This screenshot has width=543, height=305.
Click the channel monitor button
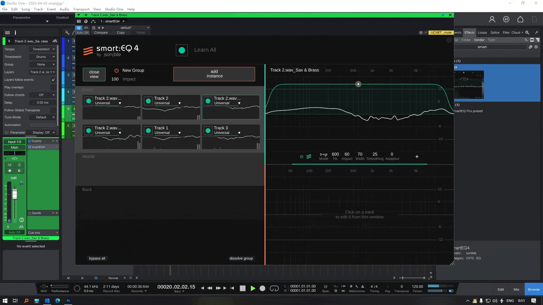(x=19, y=171)
